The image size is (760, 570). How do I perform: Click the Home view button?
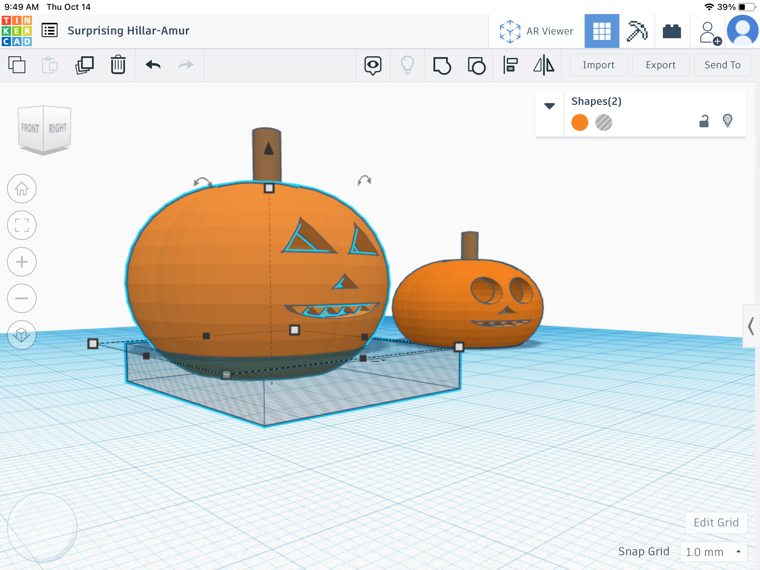[x=22, y=189]
